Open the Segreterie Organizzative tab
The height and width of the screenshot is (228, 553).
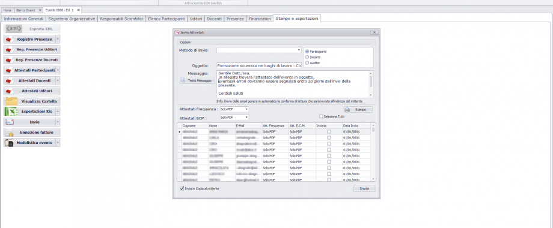tap(72, 19)
